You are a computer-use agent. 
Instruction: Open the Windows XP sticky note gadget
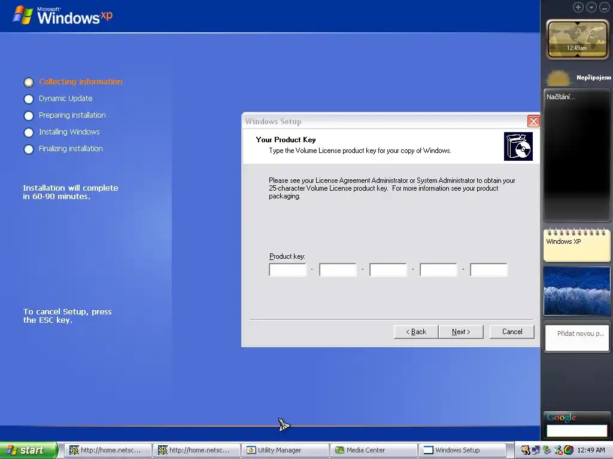576,245
